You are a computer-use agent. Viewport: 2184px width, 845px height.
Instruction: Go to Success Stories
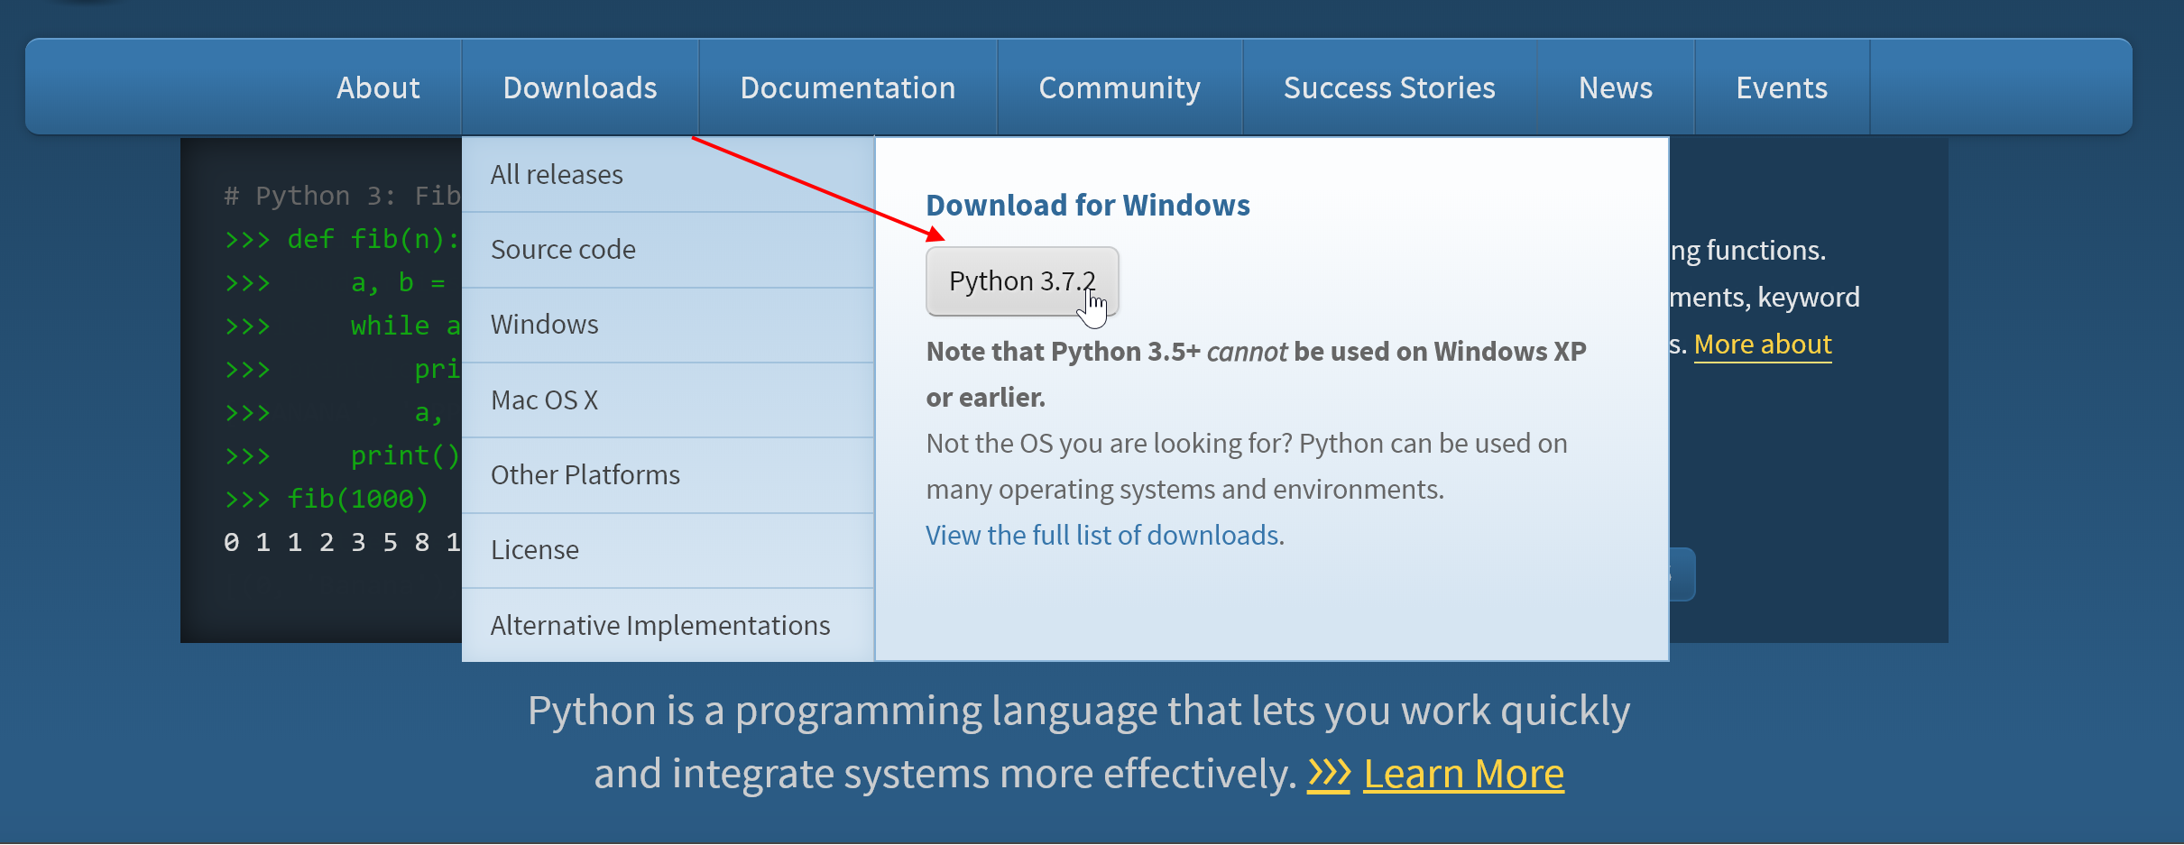click(x=1389, y=87)
